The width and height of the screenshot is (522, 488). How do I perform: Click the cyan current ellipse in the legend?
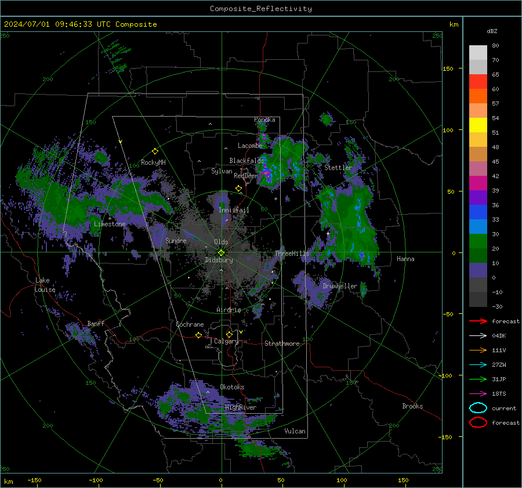click(x=478, y=408)
